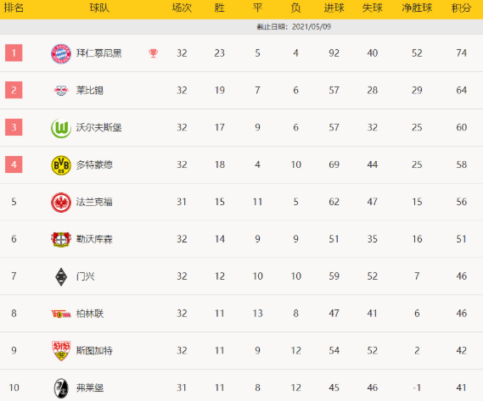This screenshot has width=483, height=401.
Task: Click the Freiburg club logo
Action: coord(61,388)
